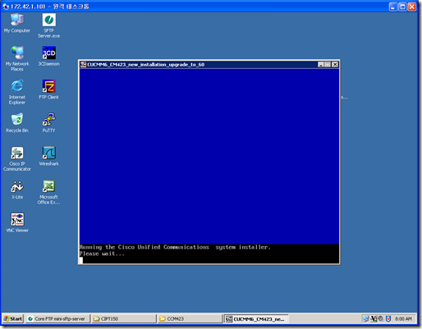Open the Recycle Bin
The image size is (422, 329).
17,123
